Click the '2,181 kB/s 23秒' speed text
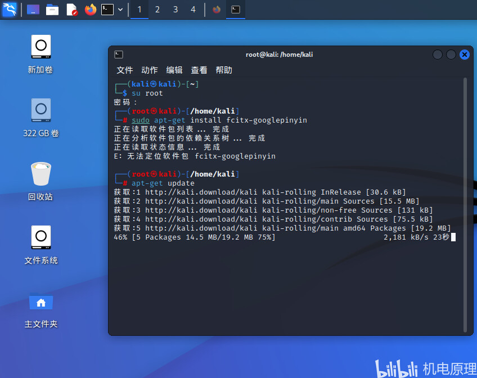Image resolution: width=477 pixels, height=378 pixels. (416, 237)
